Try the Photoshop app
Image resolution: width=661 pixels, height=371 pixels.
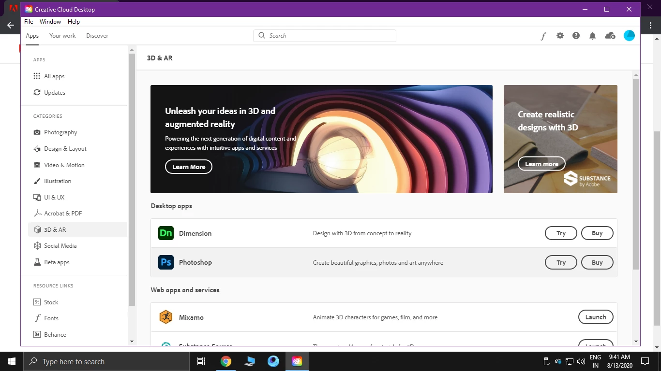[561, 262]
